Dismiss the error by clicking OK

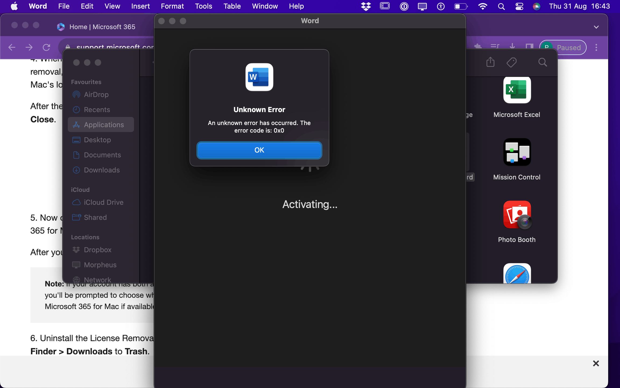pos(259,150)
